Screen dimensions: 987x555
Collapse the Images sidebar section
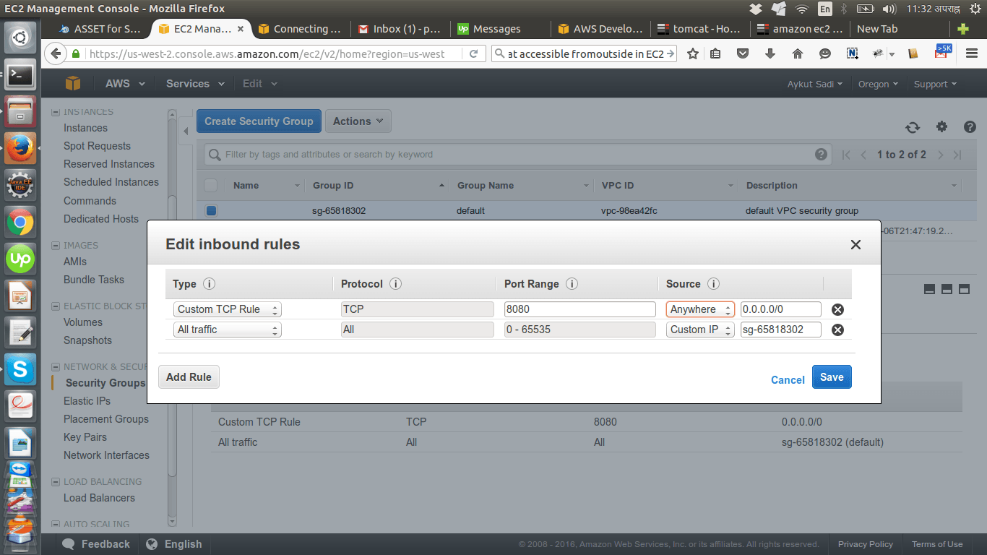pos(56,246)
